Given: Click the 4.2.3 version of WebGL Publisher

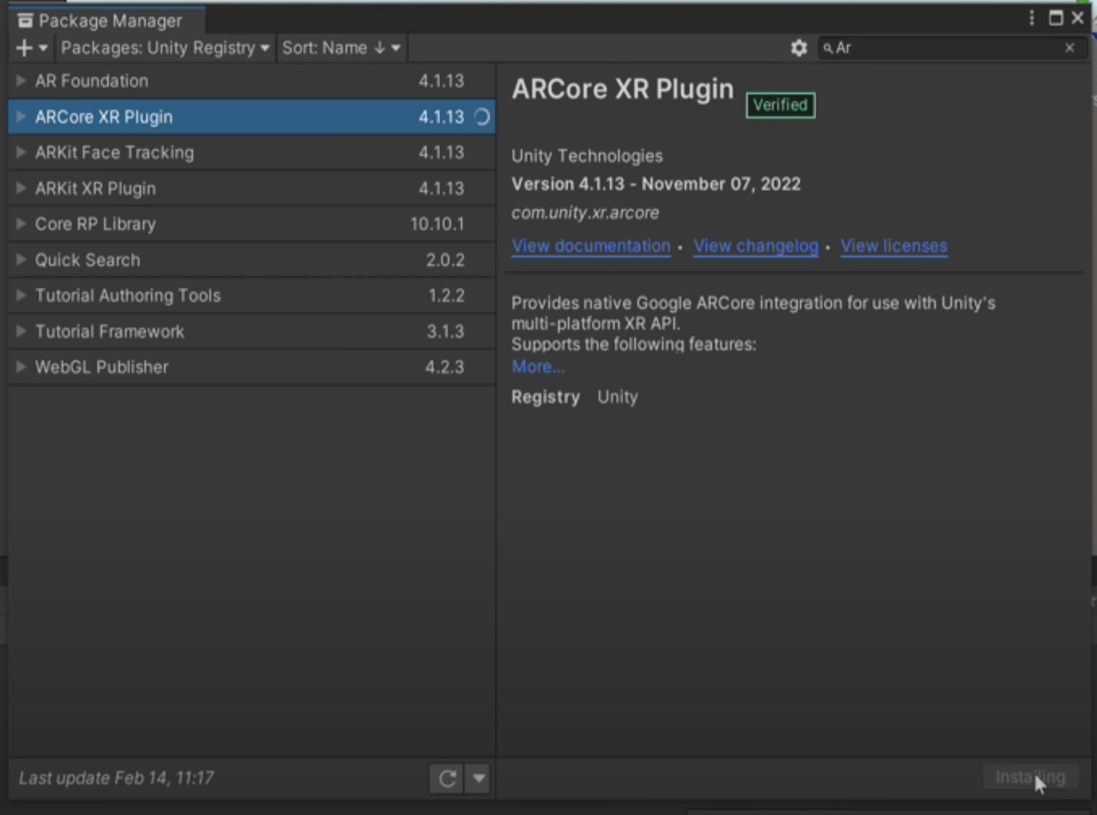Looking at the screenshot, I should click(x=445, y=367).
